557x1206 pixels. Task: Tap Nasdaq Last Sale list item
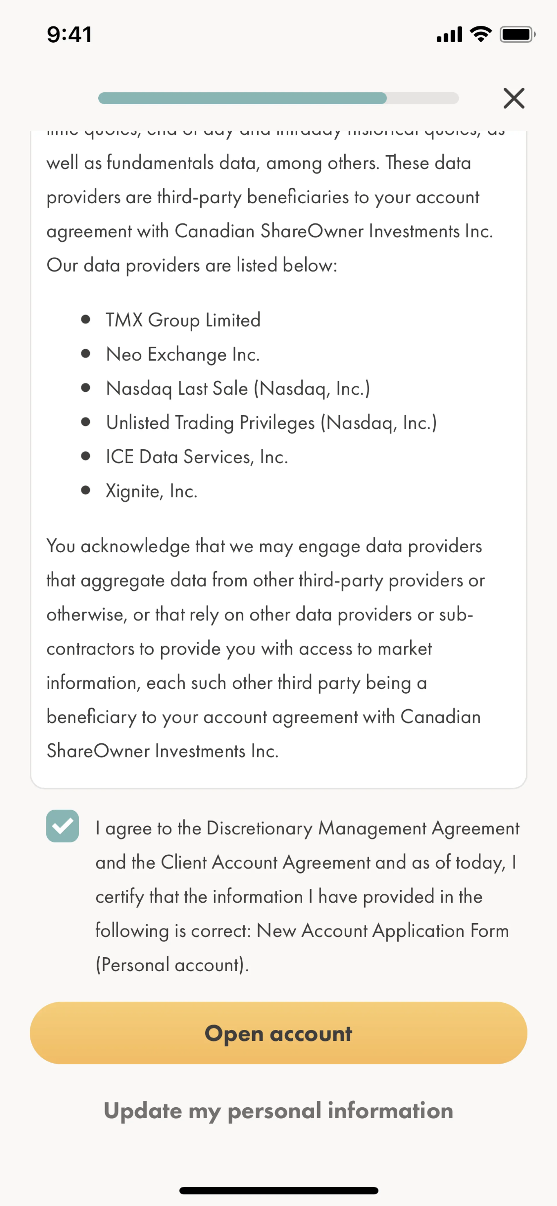click(238, 388)
